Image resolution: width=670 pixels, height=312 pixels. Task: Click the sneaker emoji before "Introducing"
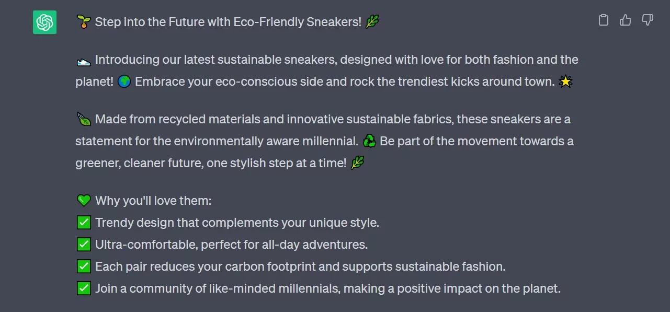pyautogui.click(x=83, y=60)
